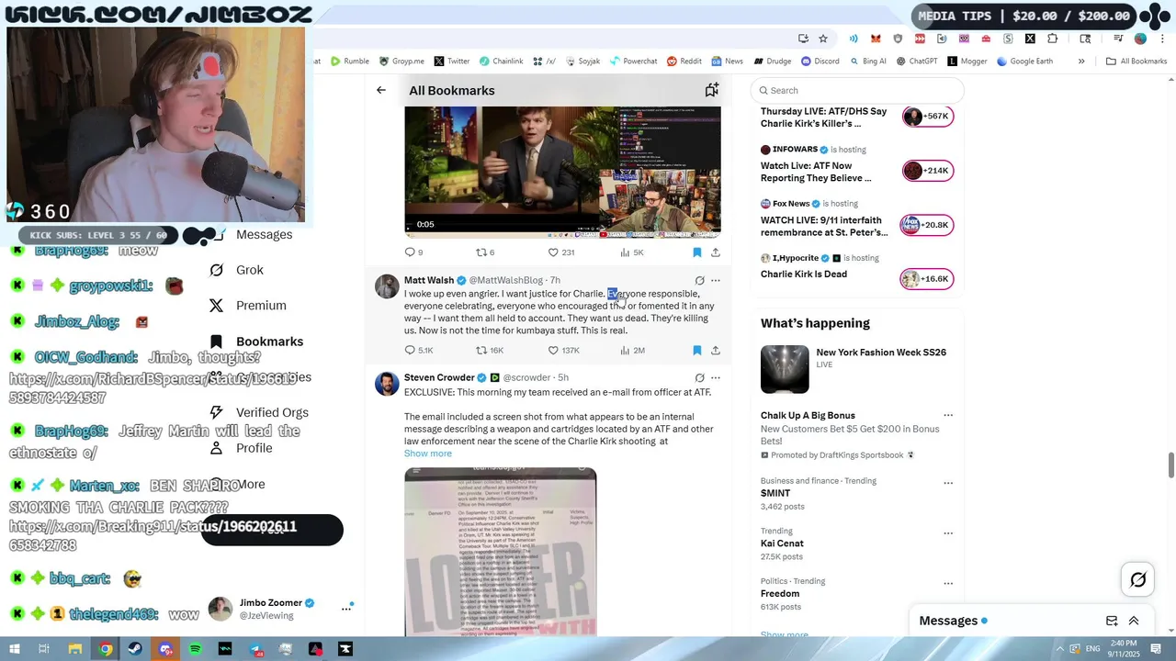Open Chrome extensions puzzle icon
This screenshot has width=1176, height=661.
(x=1052, y=39)
